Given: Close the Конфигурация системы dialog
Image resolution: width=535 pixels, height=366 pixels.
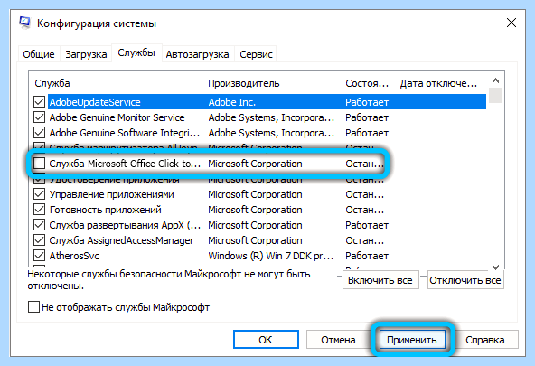Looking at the screenshot, I should point(512,23).
